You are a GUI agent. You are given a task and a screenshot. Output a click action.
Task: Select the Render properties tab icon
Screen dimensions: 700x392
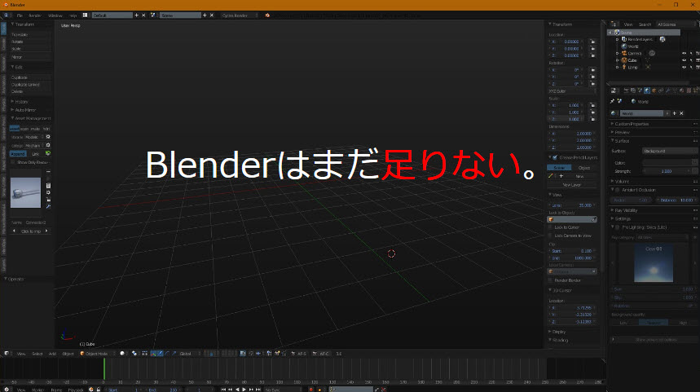pyautogui.click(x=626, y=90)
